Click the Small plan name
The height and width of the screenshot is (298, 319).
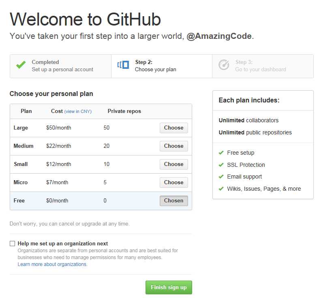tap(21, 164)
